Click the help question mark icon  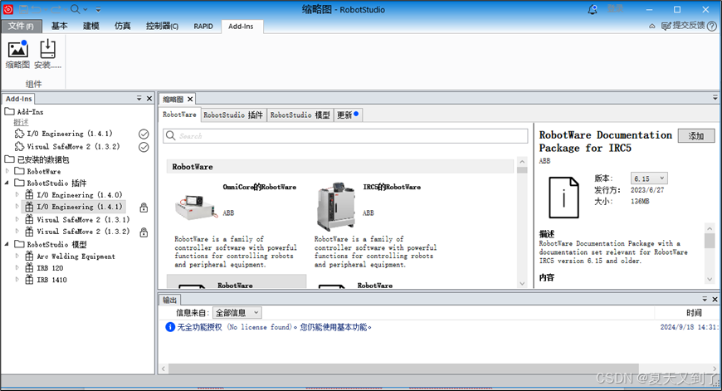(712, 26)
